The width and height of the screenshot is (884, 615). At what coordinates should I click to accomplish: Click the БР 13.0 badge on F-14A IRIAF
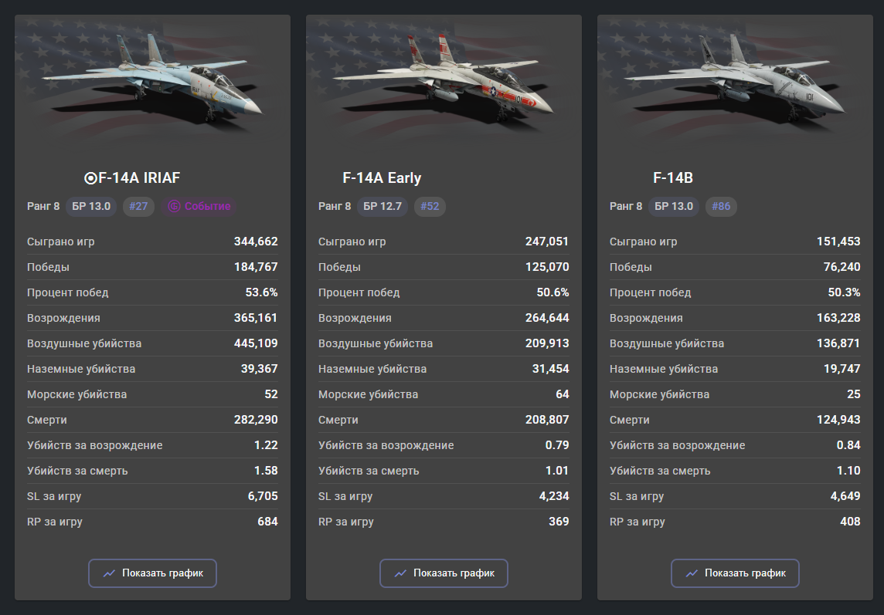[91, 206]
